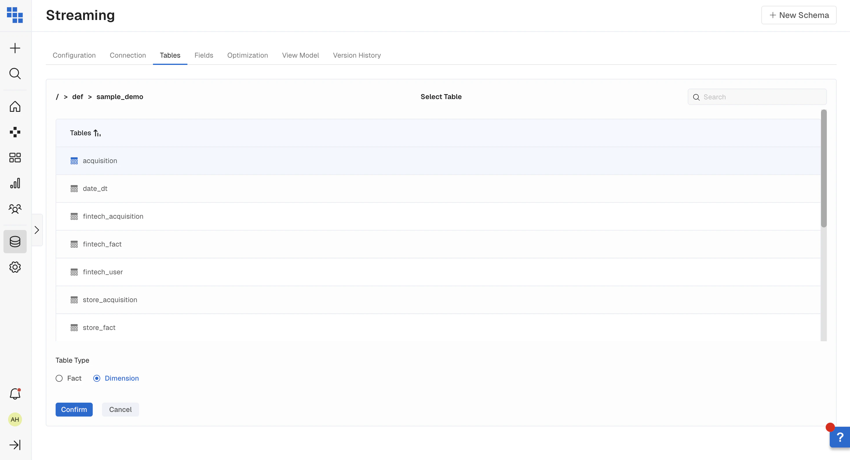This screenshot has height=460, width=850.
Task: Select the Dimension radio button
Action: (x=97, y=378)
